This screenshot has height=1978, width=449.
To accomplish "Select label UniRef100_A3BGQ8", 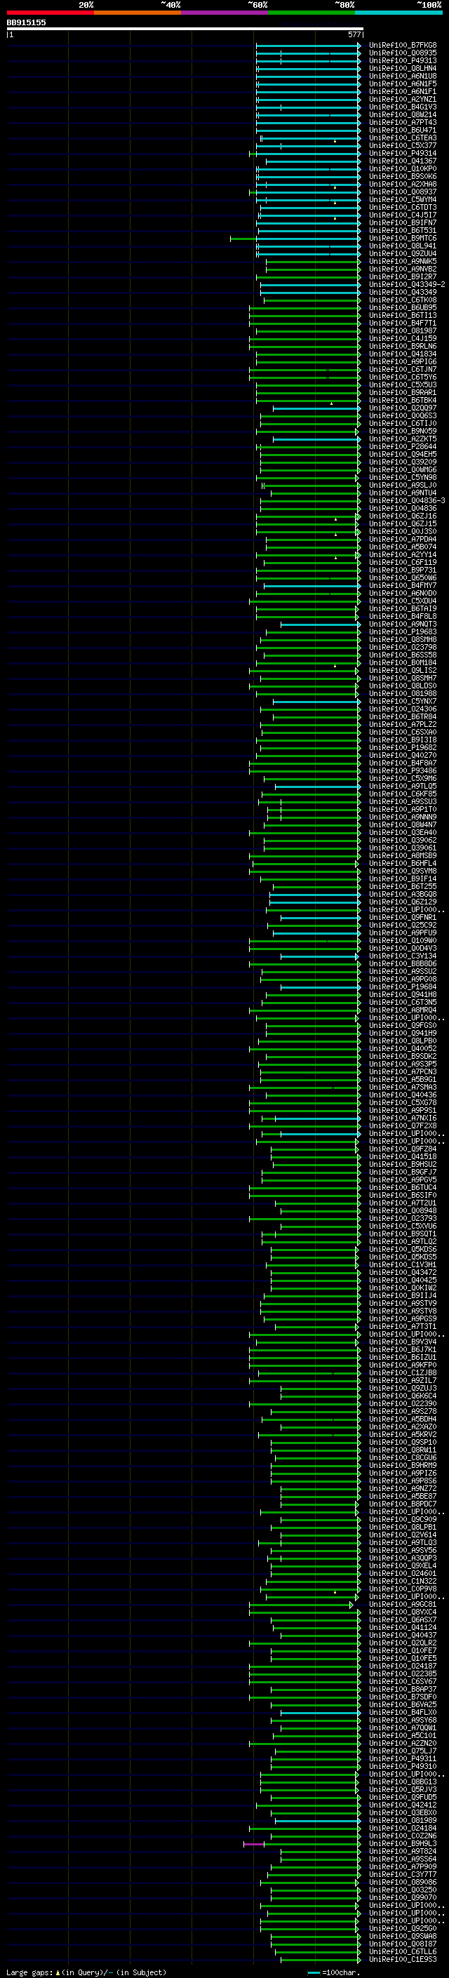I will click(403, 894).
